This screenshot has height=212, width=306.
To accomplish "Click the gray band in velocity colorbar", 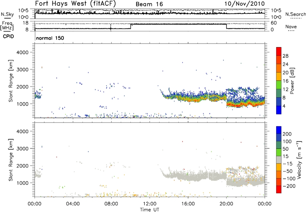I will click(279, 160).
